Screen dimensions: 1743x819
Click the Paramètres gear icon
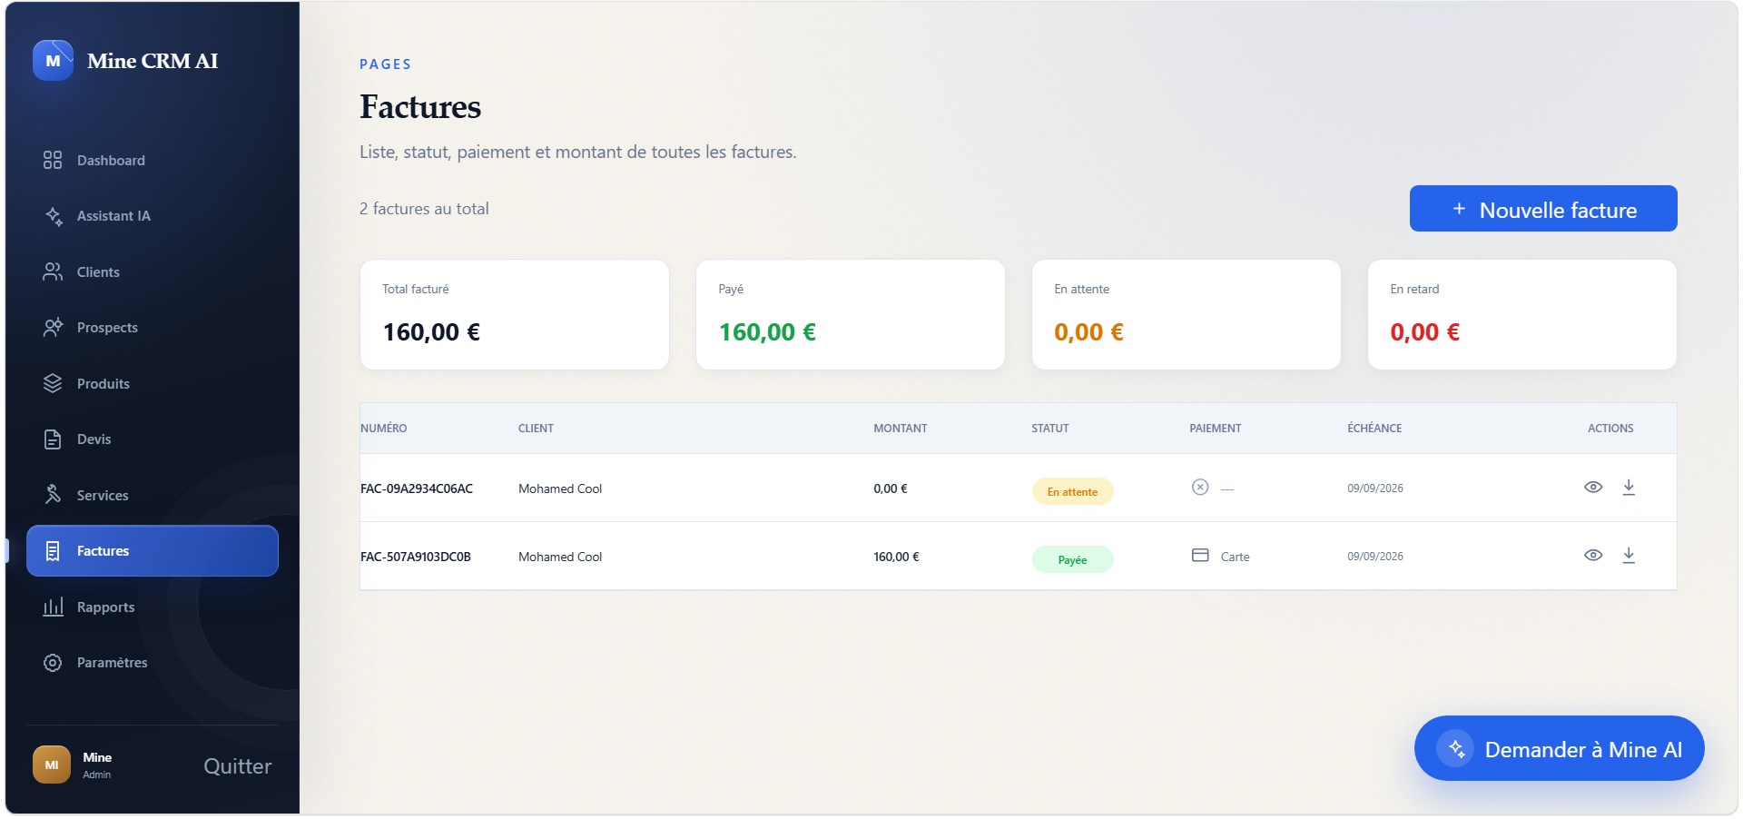(x=53, y=663)
